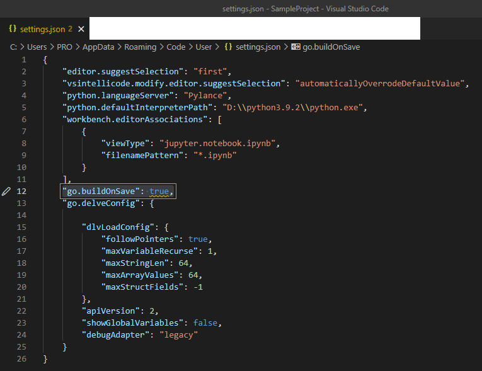This screenshot has height=371, width=482.
Task: Click the "python.defaultInterpreterPath" key
Action: coord(137,107)
